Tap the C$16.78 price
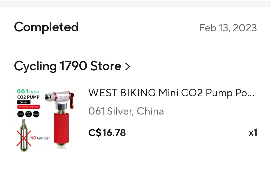Screen dimensions: 271x183 click(107, 133)
